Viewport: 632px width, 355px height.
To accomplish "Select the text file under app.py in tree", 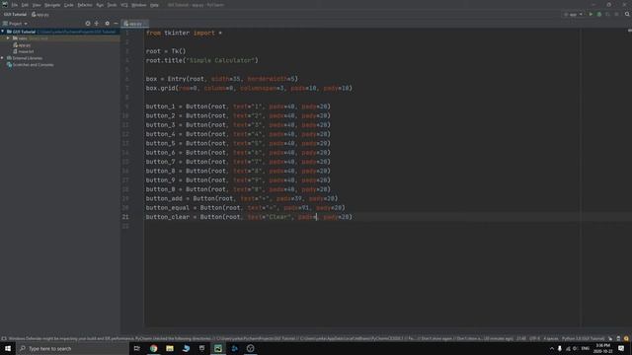I will 24,51.
